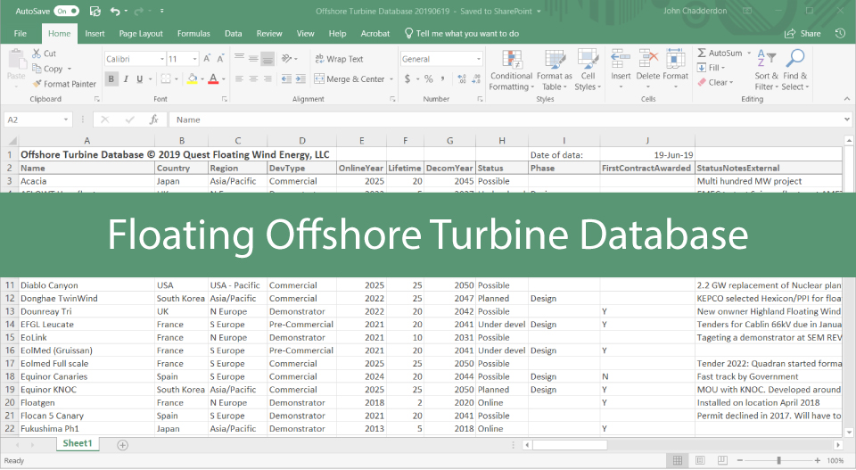Viewport: 856px width, 470px height.
Task: Open the Customize Quick Access Toolbar arrow
Action: [162, 11]
